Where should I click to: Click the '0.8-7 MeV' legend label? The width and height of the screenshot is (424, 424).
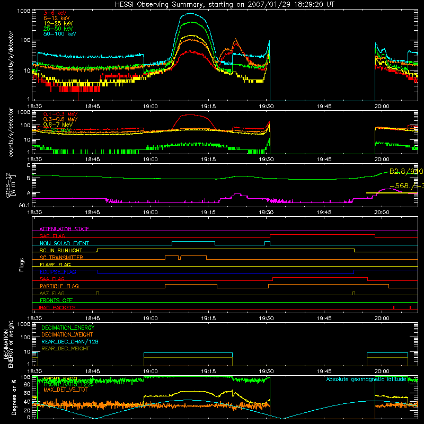(x=58, y=125)
